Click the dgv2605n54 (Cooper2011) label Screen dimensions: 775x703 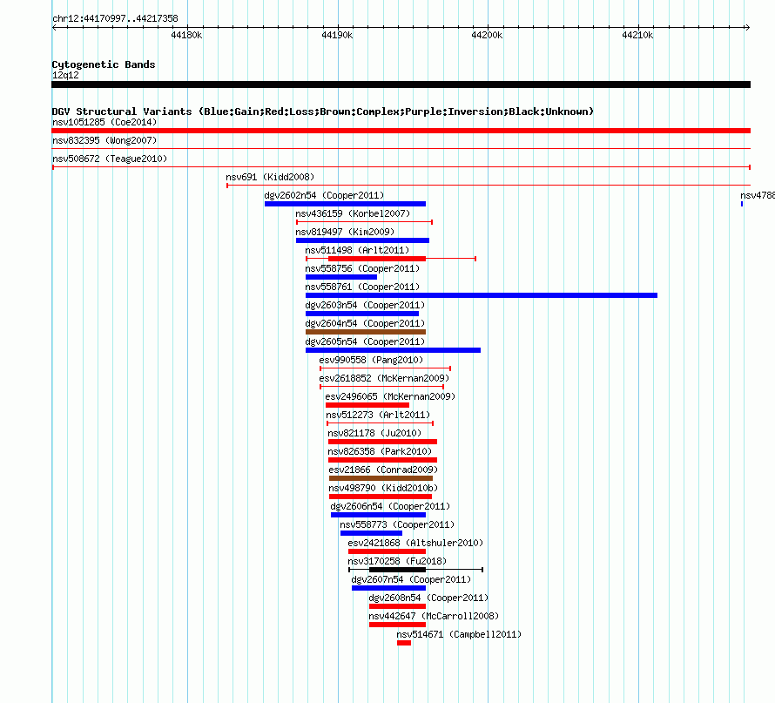(x=365, y=341)
